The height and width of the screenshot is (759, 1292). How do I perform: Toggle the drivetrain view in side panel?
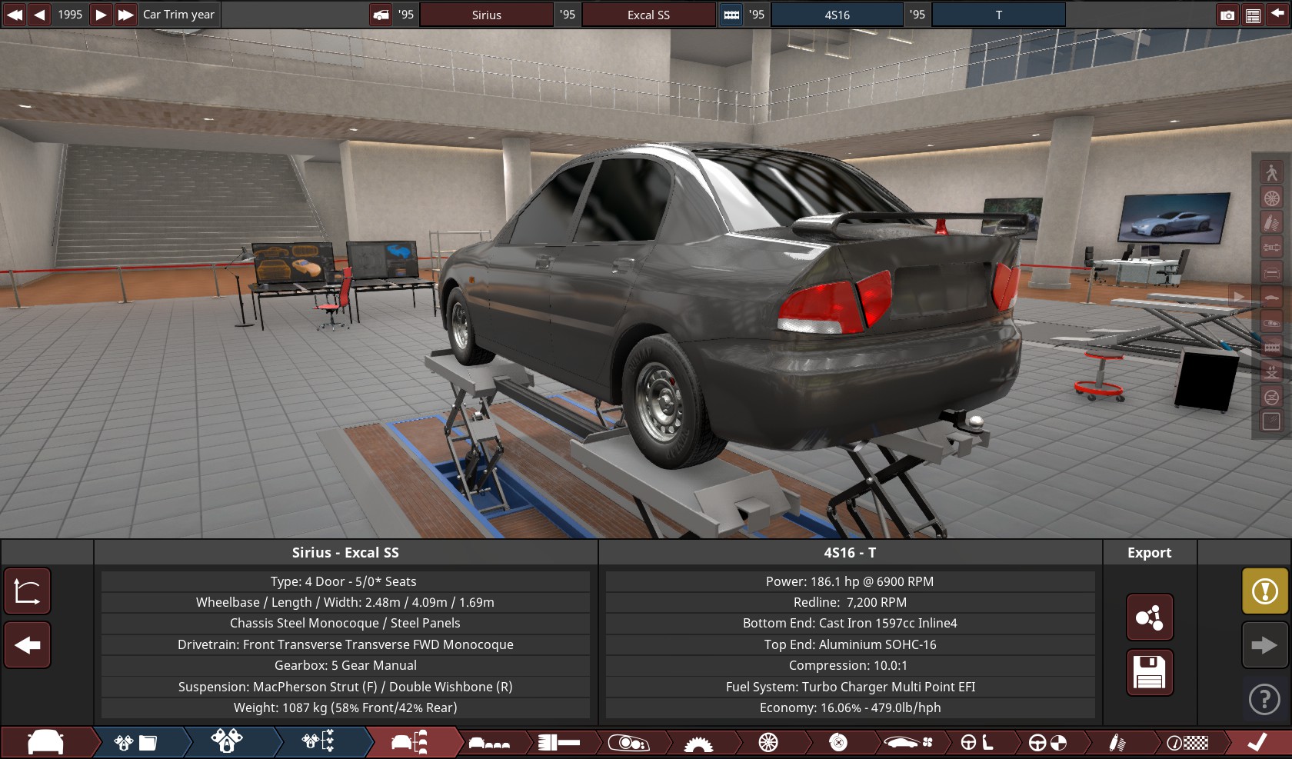point(1271,248)
